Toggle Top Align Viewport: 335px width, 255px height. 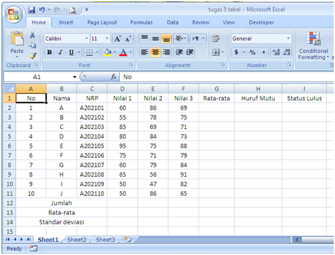click(145, 39)
